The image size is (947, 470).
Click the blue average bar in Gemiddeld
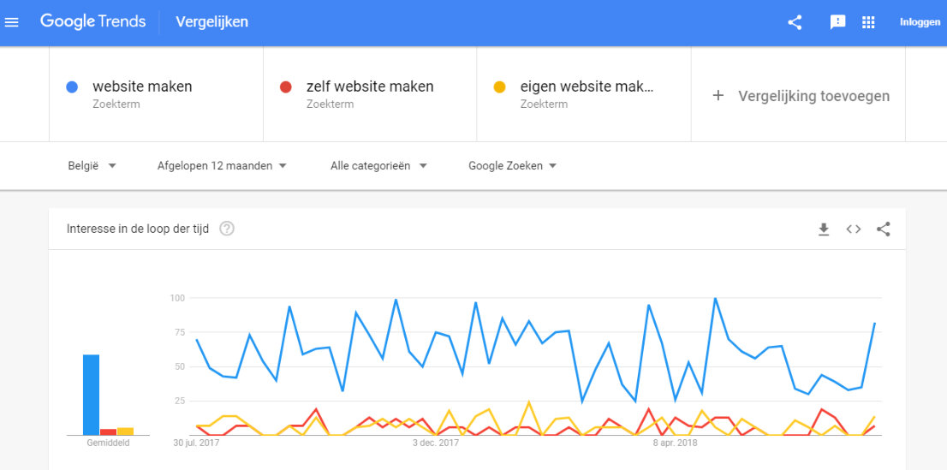(x=92, y=395)
